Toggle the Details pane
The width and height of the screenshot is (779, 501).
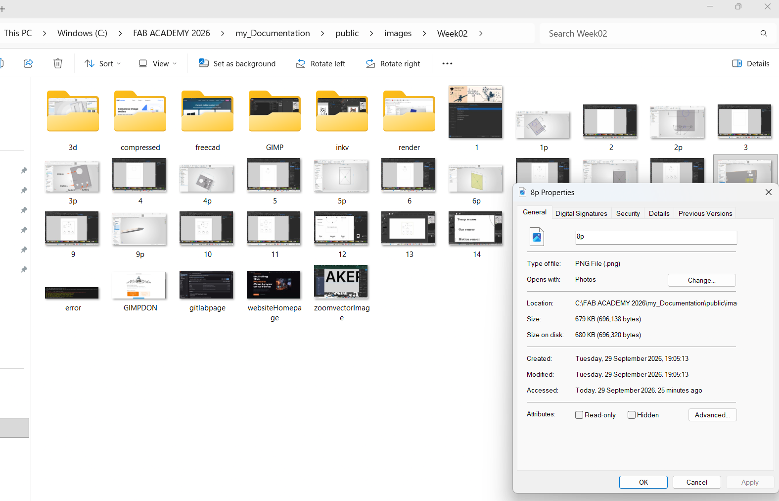(750, 63)
